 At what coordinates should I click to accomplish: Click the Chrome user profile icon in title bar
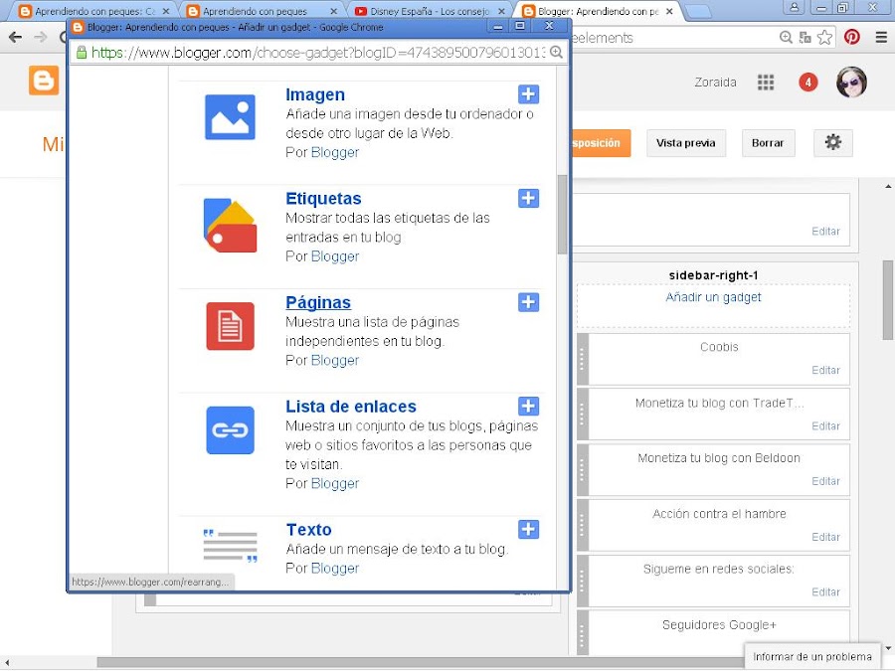(794, 7)
